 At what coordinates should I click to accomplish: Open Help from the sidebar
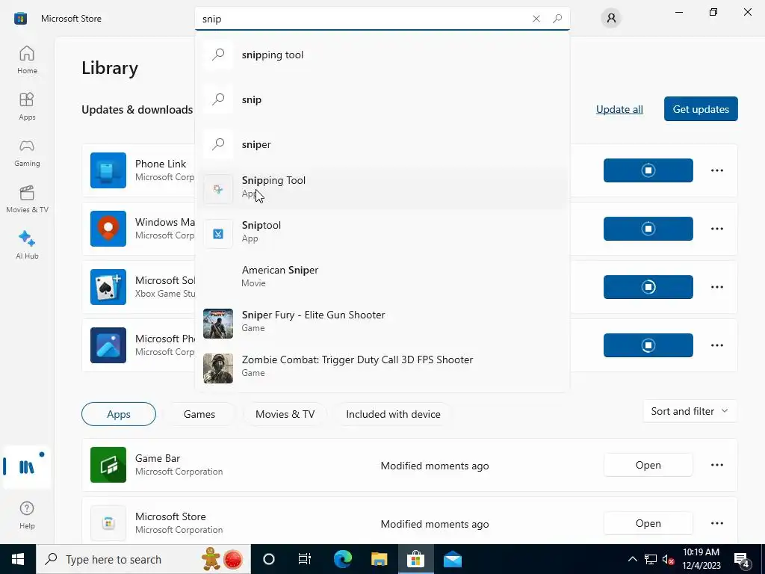pyautogui.click(x=27, y=516)
